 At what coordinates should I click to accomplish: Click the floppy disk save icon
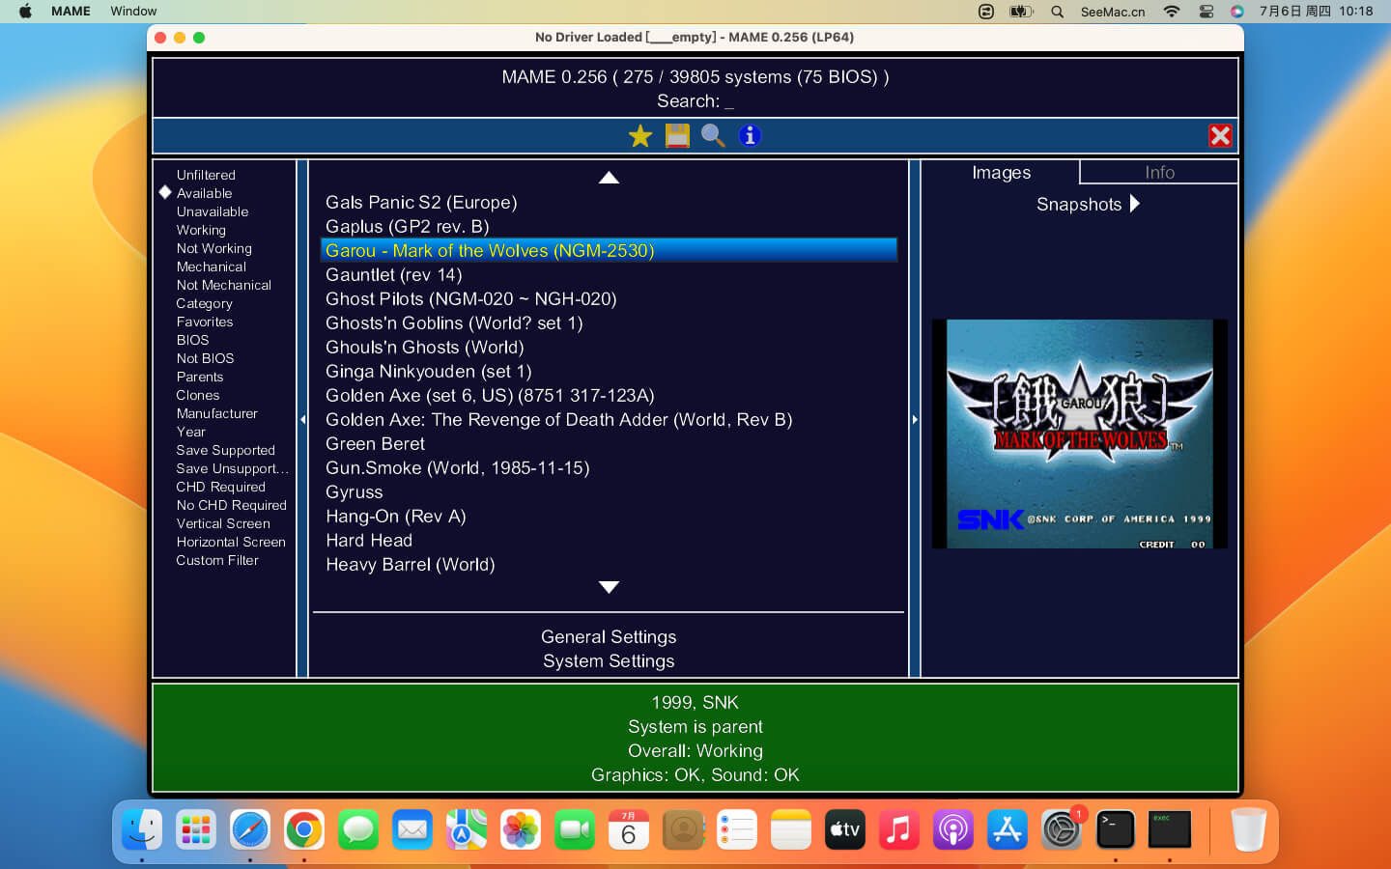(677, 136)
